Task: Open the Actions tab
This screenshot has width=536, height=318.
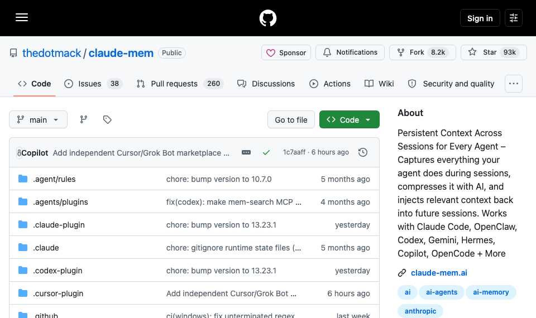Action: click(330, 84)
